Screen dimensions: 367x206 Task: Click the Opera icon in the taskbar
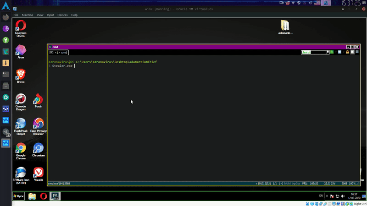pos(44,196)
